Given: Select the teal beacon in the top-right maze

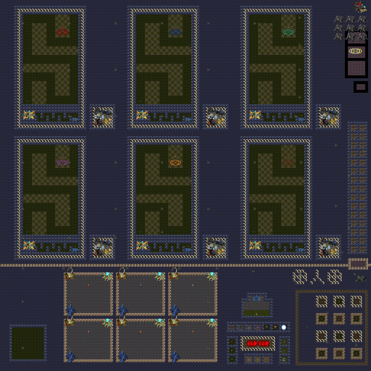Looking at the screenshot, I should click(x=288, y=32).
